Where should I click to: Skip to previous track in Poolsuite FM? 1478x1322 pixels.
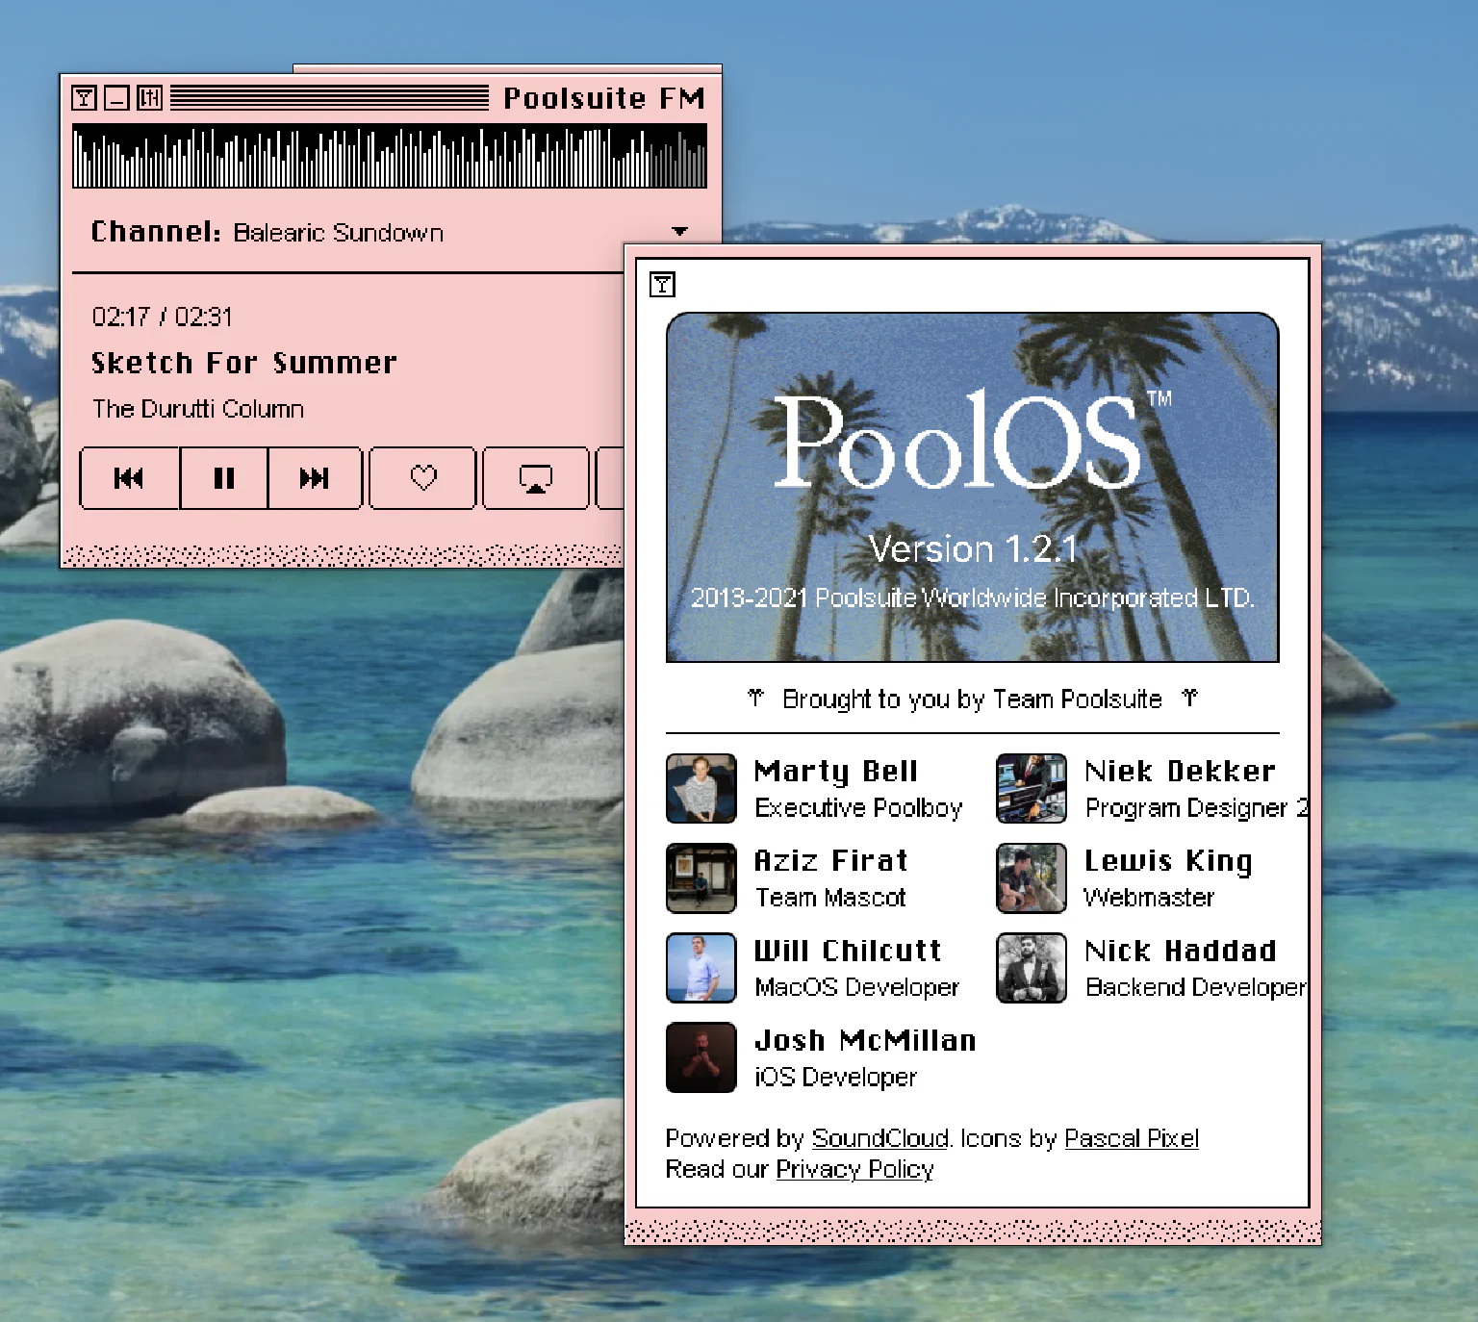point(130,478)
